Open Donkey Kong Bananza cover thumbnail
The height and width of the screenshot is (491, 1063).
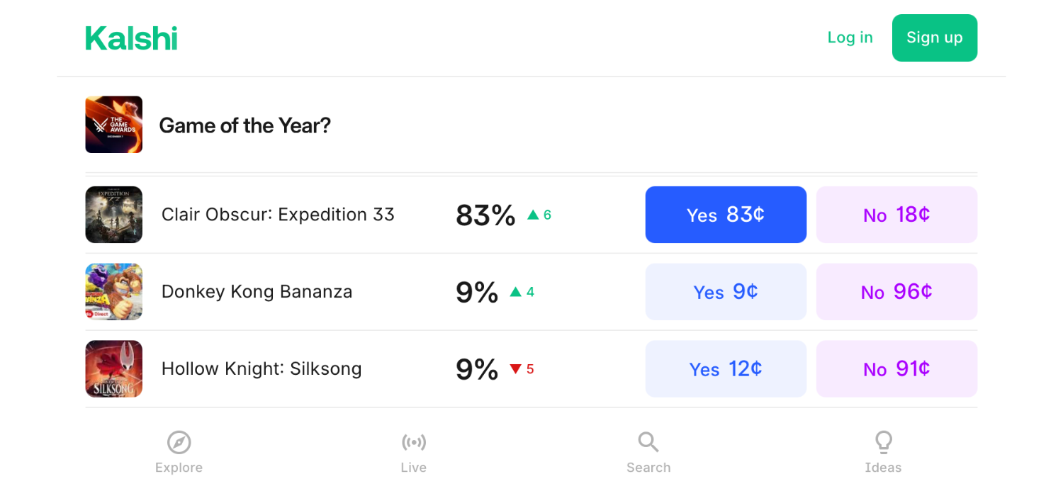[114, 292]
